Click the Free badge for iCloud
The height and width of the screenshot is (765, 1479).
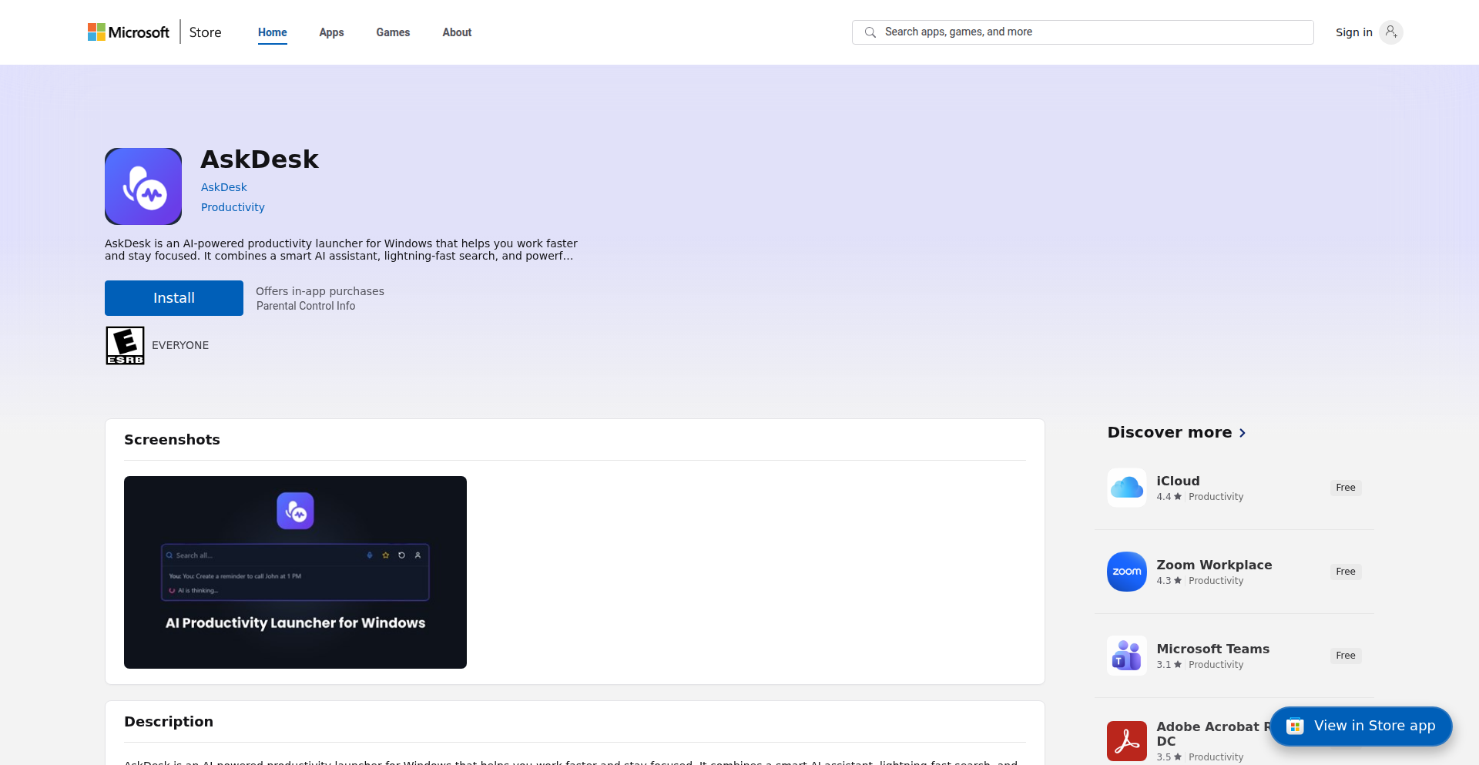pyautogui.click(x=1346, y=488)
